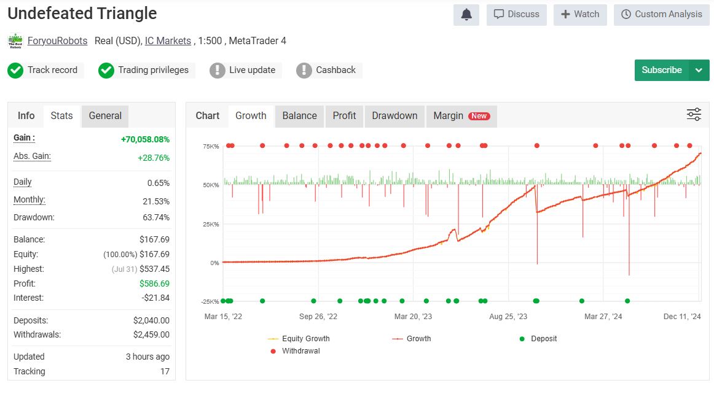The image size is (714, 394).
Task: Toggle the Deposit legend marker
Action: tap(522, 339)
